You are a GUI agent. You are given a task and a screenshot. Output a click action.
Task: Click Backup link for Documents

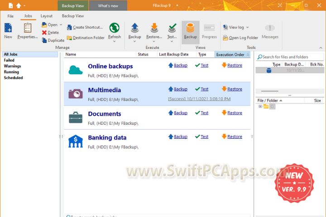pos(181,113)
